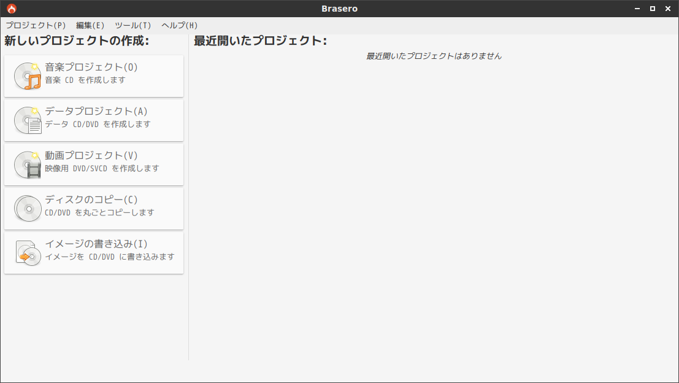Start a new 音楽プロジェクト(O)
679x383 pixels.
(94, 76)
